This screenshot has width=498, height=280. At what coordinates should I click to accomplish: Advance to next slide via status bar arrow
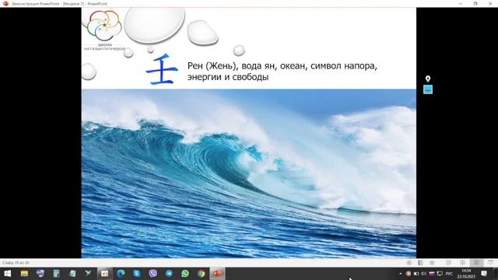coord(432,263)
